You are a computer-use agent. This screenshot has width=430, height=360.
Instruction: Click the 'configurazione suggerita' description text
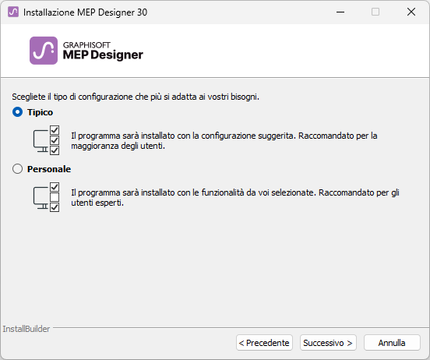[x=224, y=141]
